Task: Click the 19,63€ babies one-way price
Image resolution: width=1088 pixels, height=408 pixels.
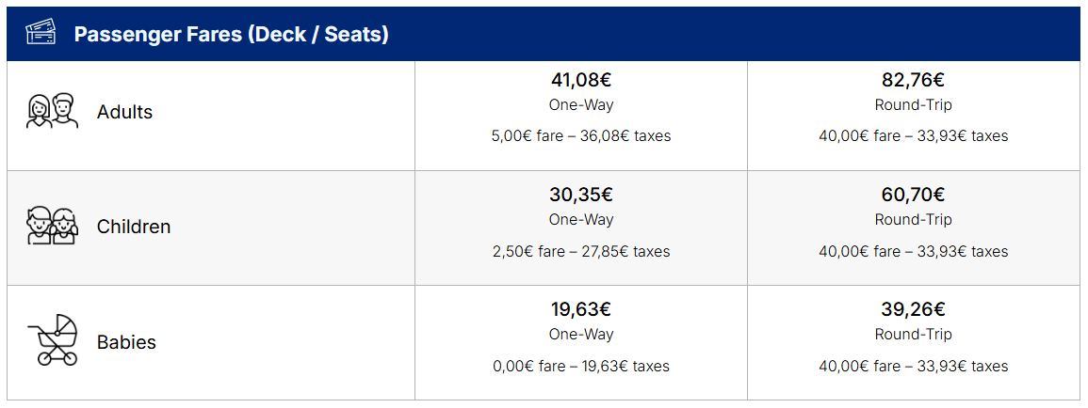Action: (581, 309)
